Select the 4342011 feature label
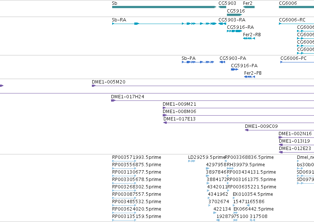 click(x=217, y=187)
